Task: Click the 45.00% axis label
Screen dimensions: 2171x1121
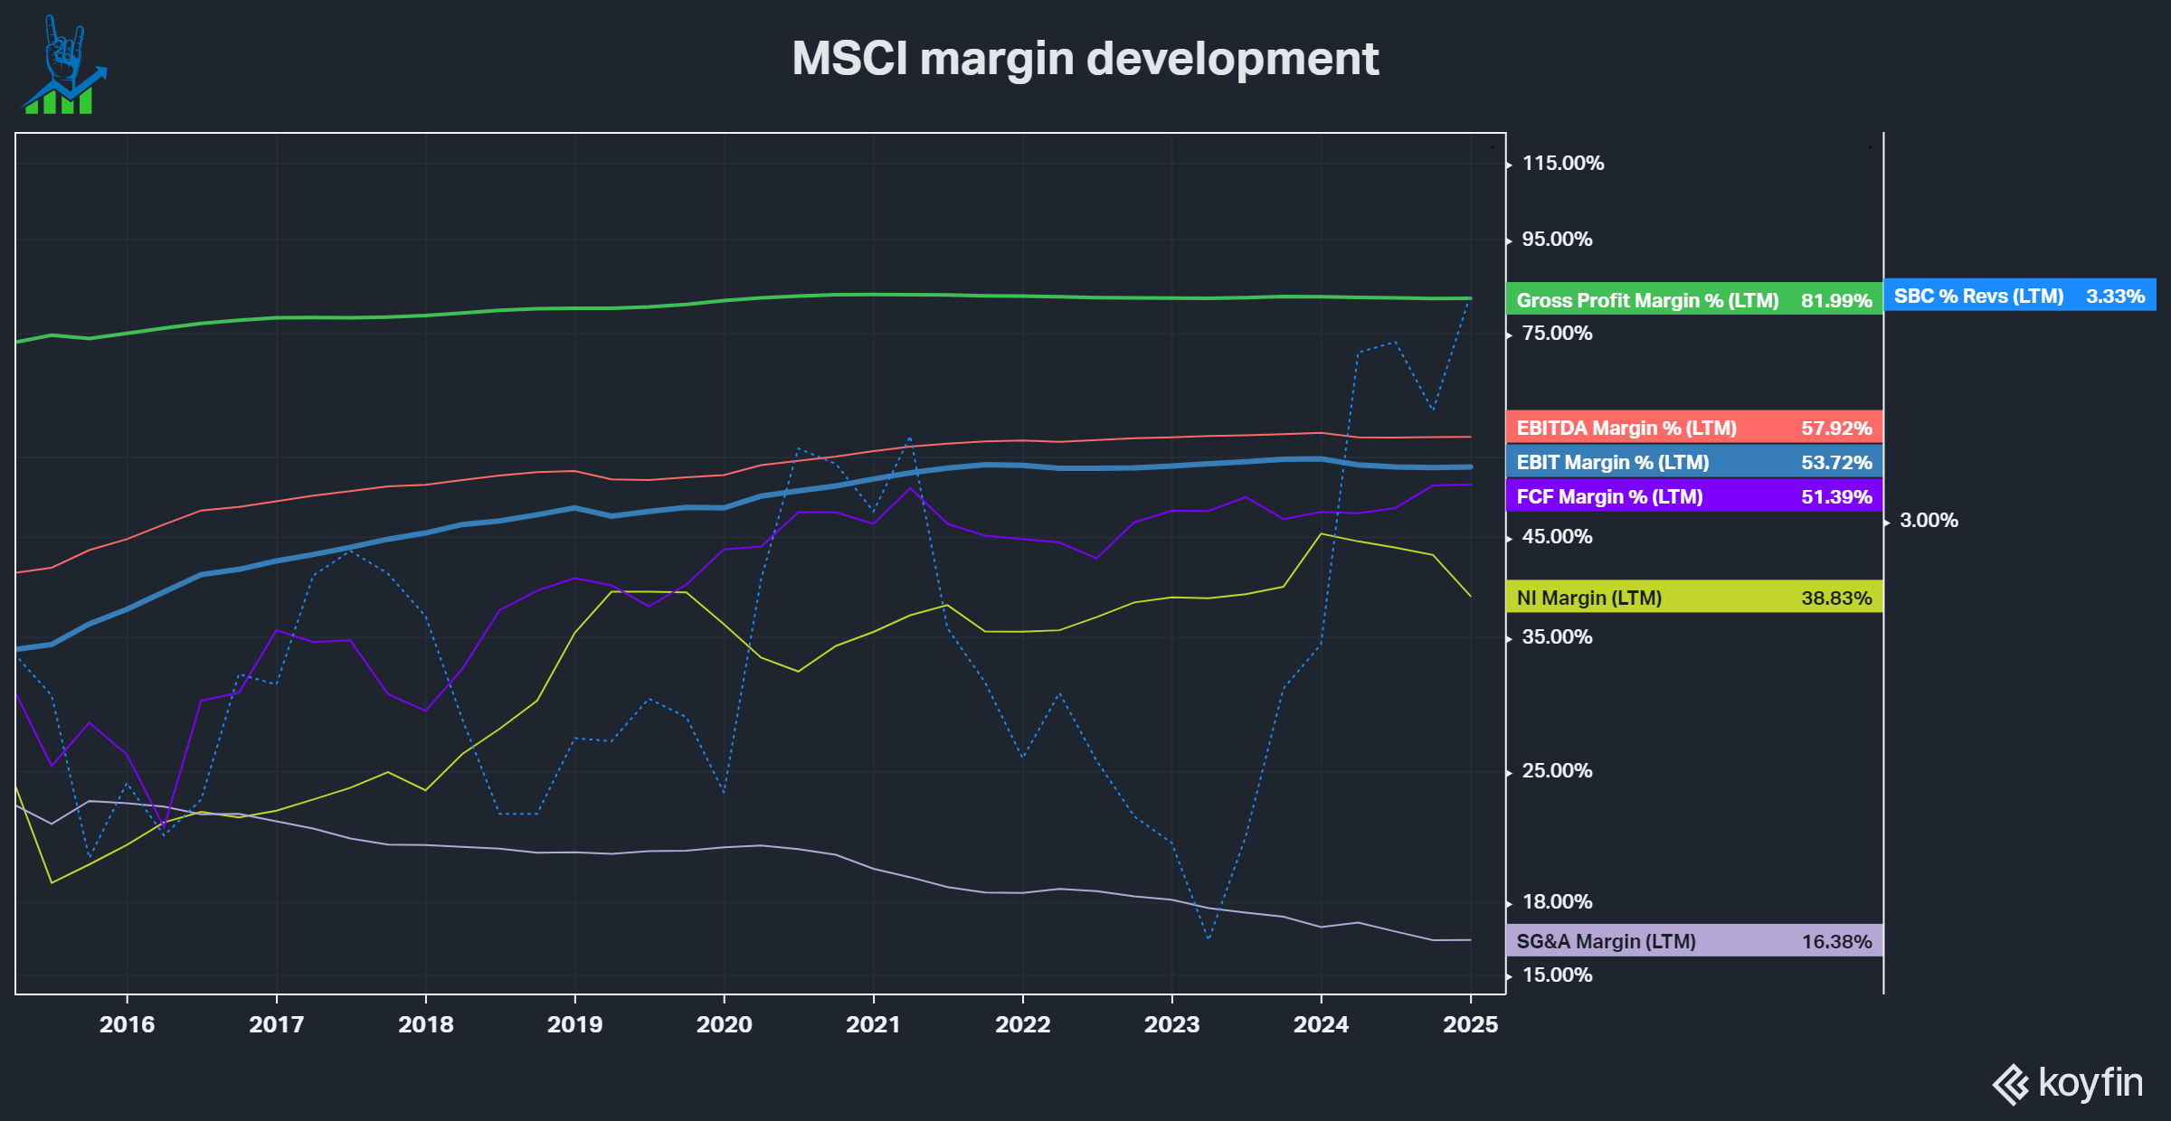Action: click(1557, 536)
